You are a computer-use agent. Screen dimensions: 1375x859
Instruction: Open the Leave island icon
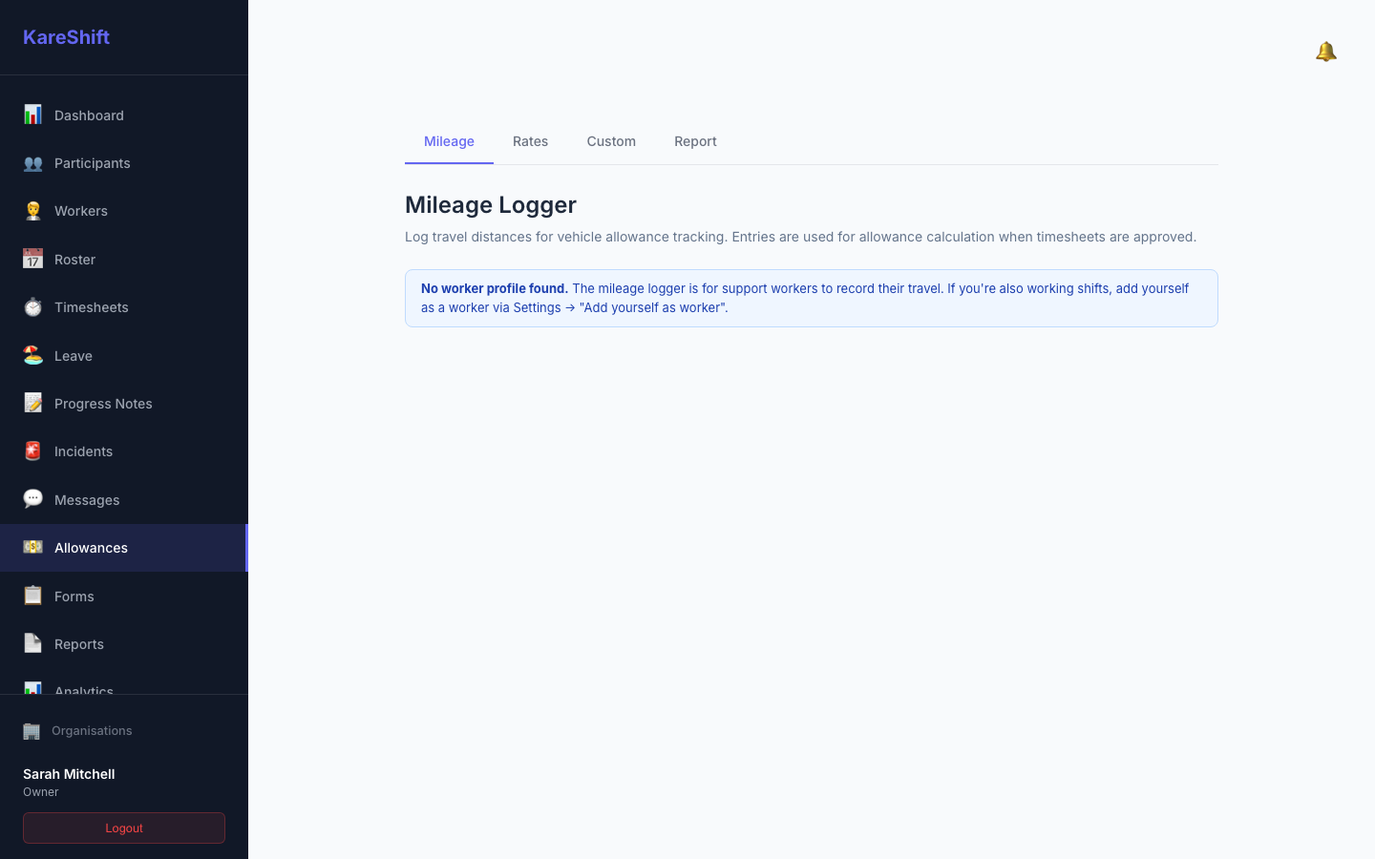tap(32, 355)
